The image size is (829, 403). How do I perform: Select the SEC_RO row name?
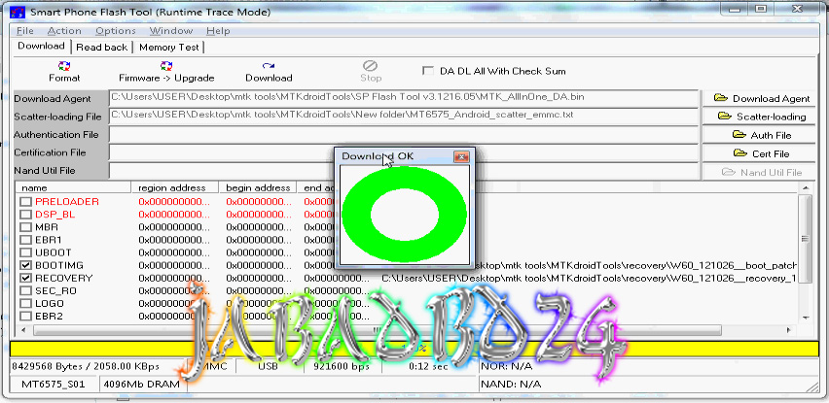coord(55,290)
